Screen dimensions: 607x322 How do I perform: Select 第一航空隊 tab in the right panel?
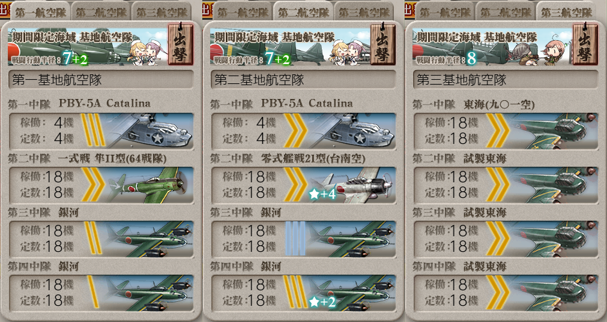click(445, 13)
